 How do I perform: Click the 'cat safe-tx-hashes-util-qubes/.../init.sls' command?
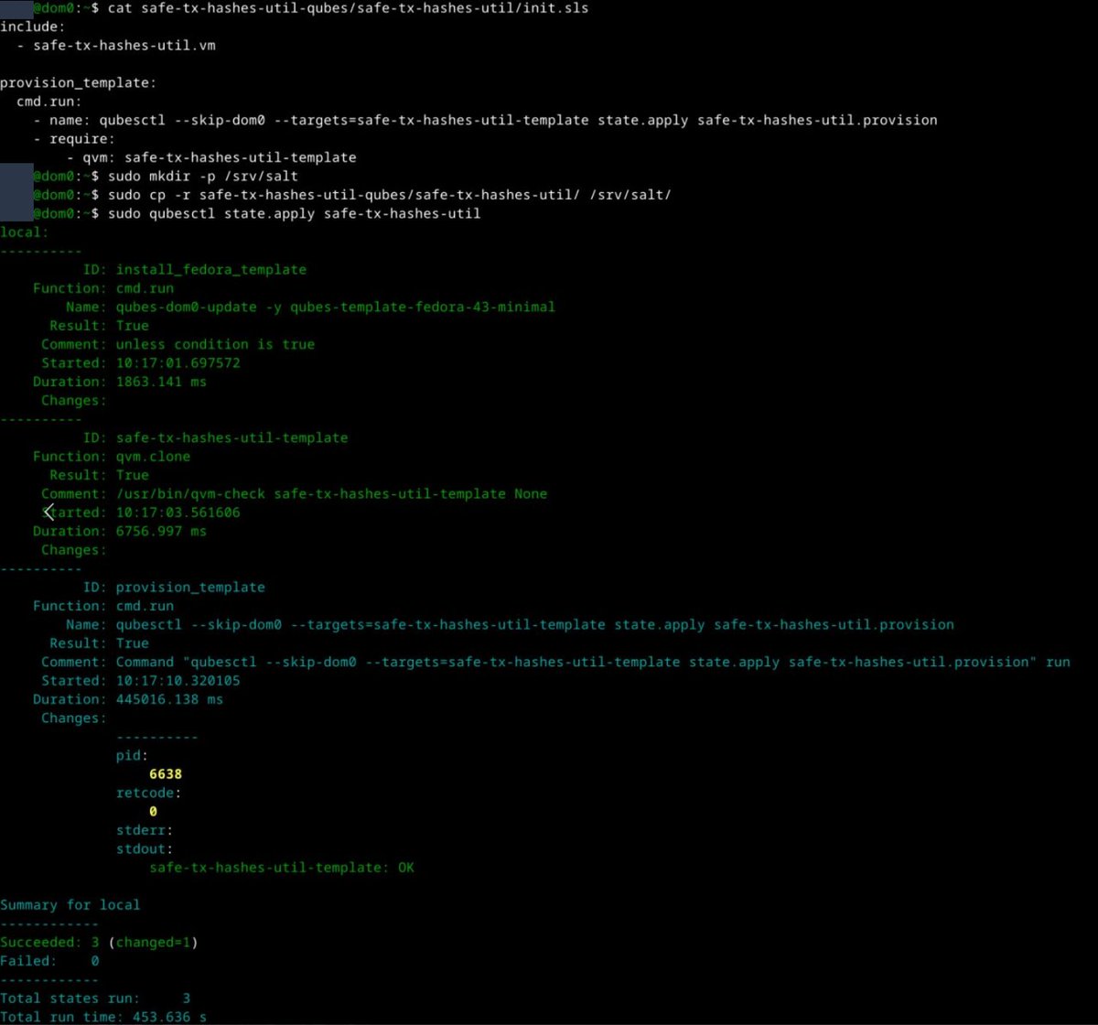pyautogui.click(x=349, y=8)
